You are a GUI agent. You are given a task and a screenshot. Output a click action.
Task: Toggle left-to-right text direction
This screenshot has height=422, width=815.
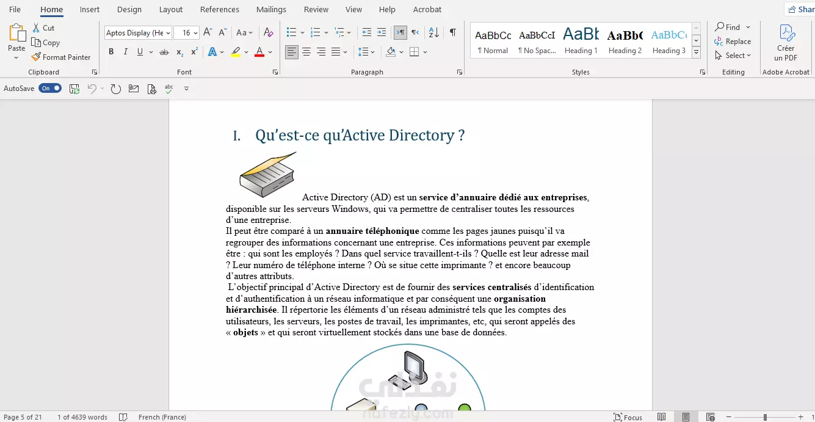click(x=400, y=32)
